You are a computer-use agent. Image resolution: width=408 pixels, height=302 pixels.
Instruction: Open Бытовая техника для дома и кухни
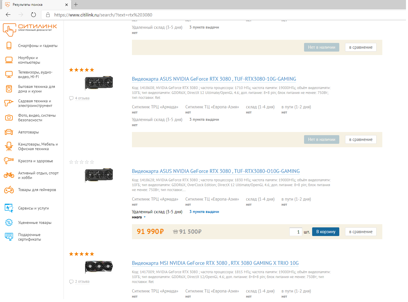(x=36, y=89)
